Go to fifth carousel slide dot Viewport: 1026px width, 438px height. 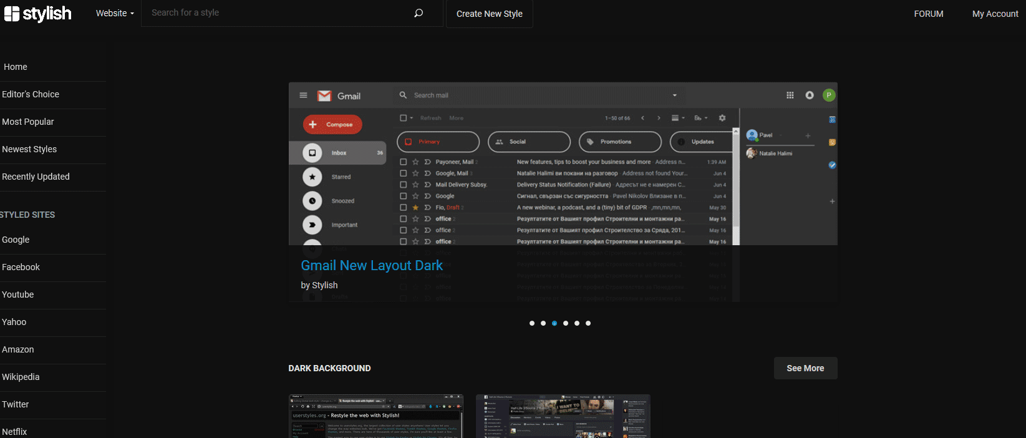point(577,323)
